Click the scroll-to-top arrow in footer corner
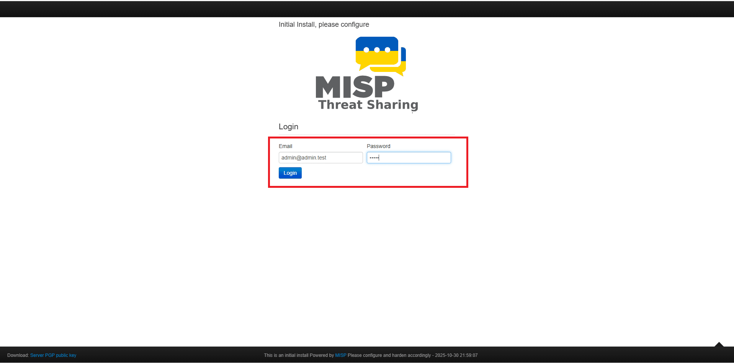 (719, 345)
